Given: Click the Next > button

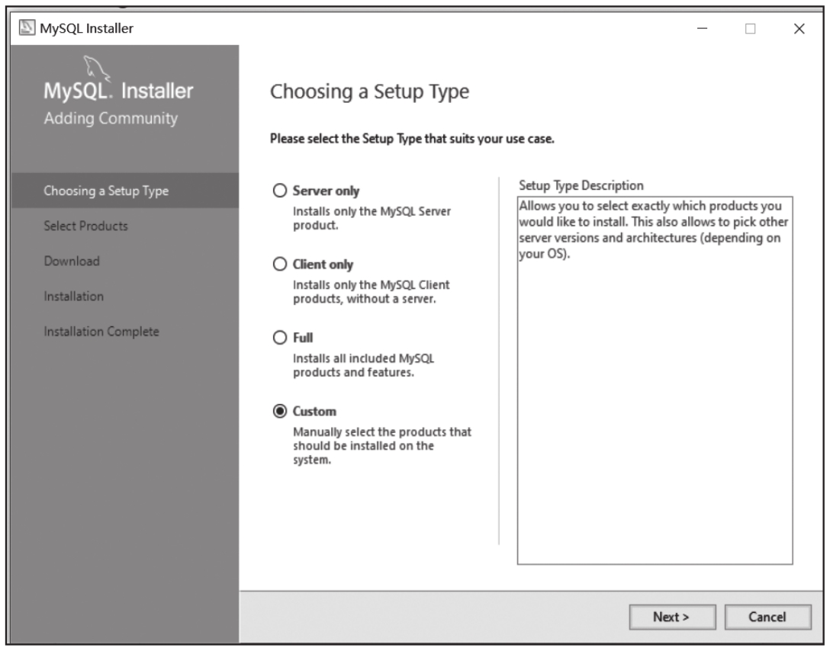Looking at the screenshot, I should (x=672, y=617).
